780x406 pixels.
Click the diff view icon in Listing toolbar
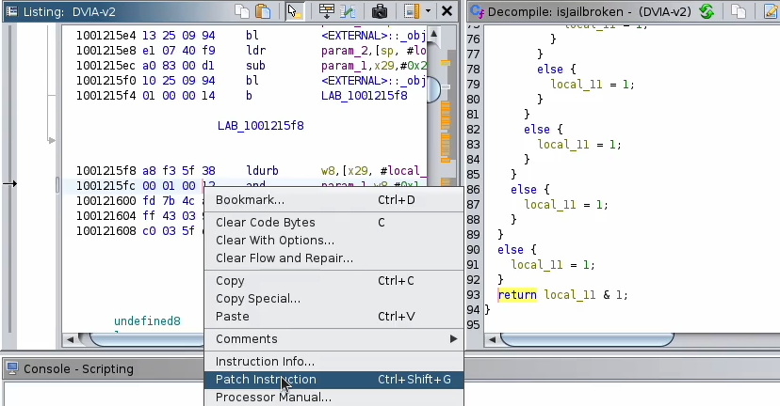(349, 11)
